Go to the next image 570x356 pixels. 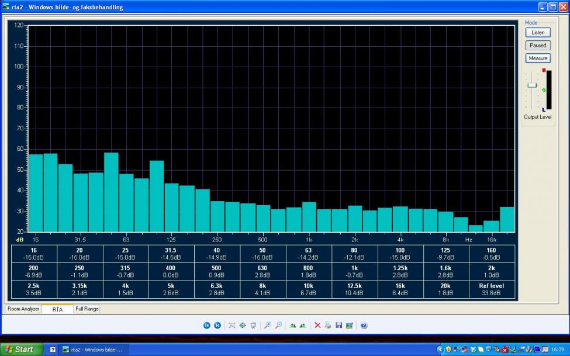pyautogui.click(x=217, y=326)
